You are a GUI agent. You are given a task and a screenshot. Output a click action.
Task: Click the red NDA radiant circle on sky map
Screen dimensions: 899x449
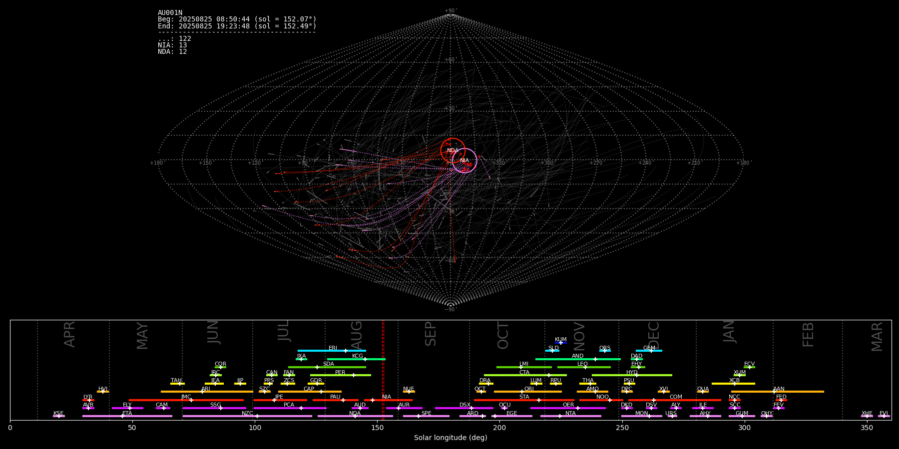453,151
